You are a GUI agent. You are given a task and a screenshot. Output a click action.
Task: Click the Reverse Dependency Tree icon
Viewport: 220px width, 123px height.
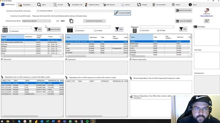coord(131,78)
